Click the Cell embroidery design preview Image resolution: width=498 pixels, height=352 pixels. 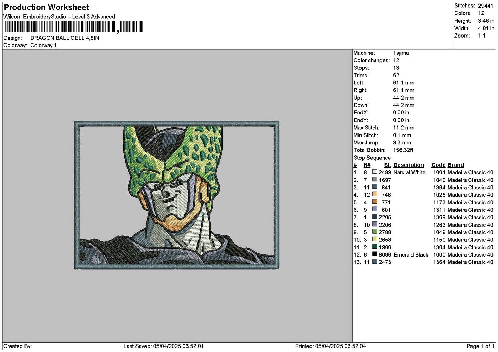(177, 195)
